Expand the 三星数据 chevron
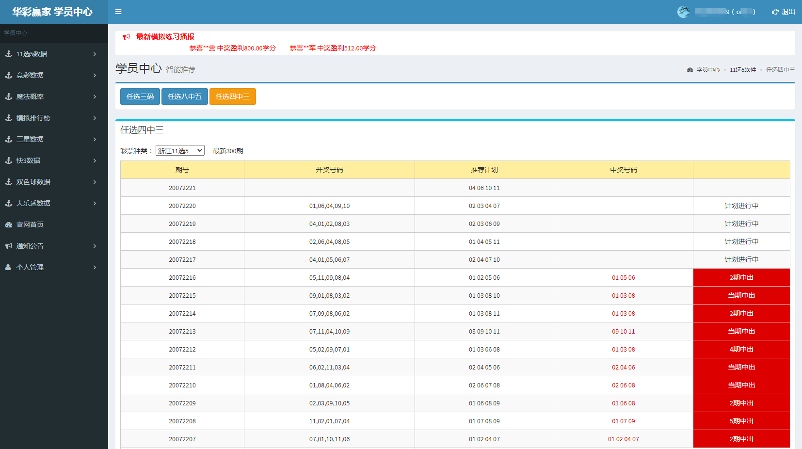Viewport: 802px width, 449px height. [x=95, y=139]
